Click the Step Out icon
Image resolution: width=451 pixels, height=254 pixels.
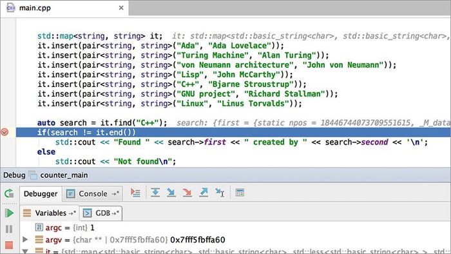tap(204, 193)
